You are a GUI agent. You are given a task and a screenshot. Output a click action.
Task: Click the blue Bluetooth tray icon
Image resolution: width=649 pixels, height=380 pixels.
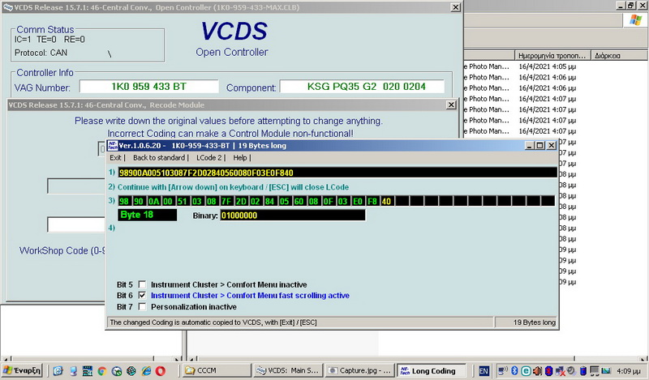click(x=514, y=371)
